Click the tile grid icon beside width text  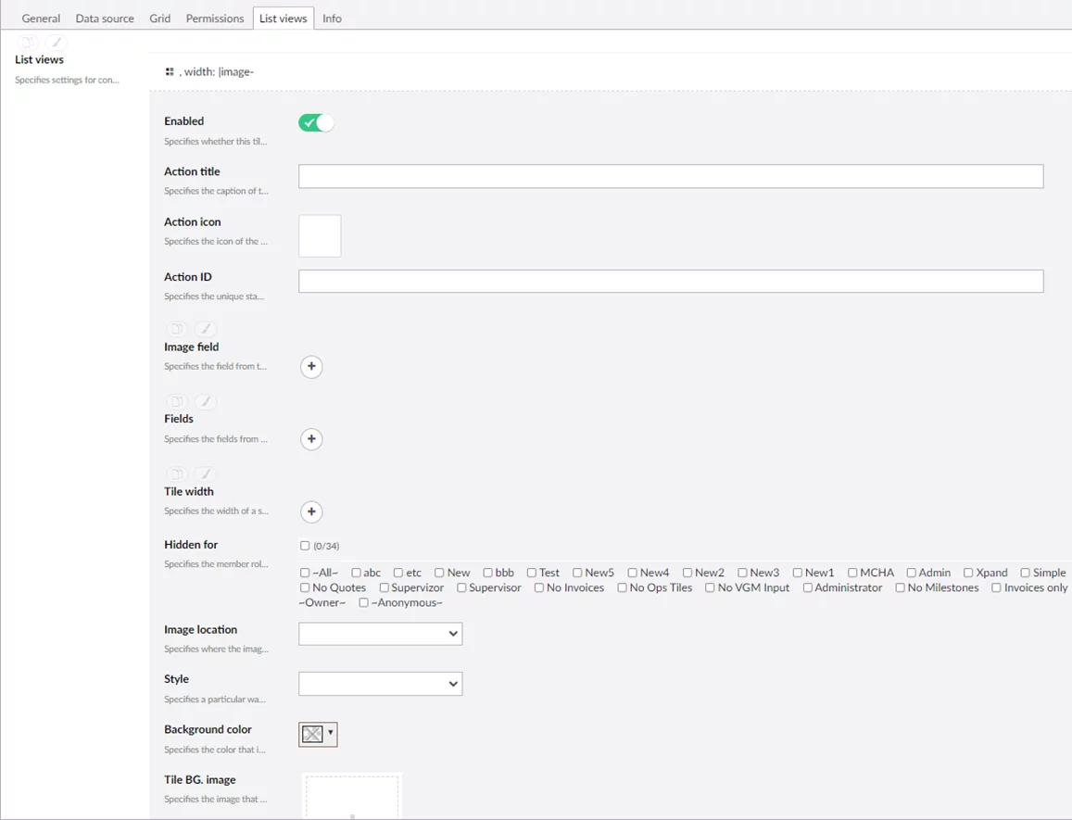[x=170, y=71]
